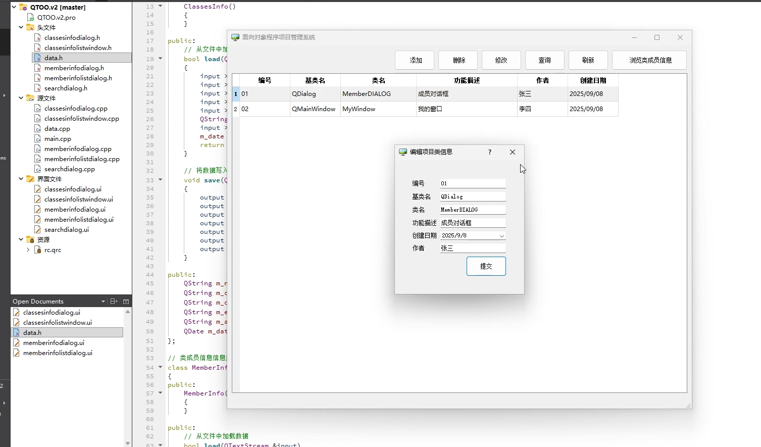
Task: Click the split icon in the Open Documents header
Action: point(114,302)
